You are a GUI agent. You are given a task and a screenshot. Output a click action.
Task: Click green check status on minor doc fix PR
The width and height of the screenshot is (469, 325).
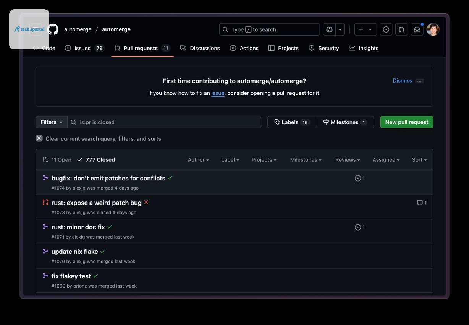(x=110, y=227)
